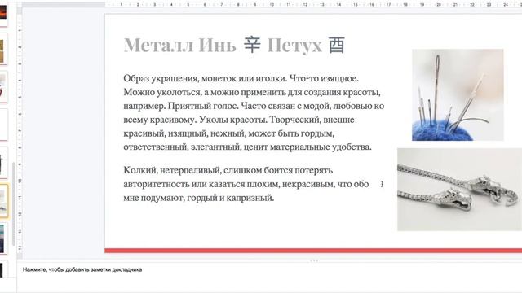Select the highlighted current slide thumbnail in filmstrip

pos(3,201)
